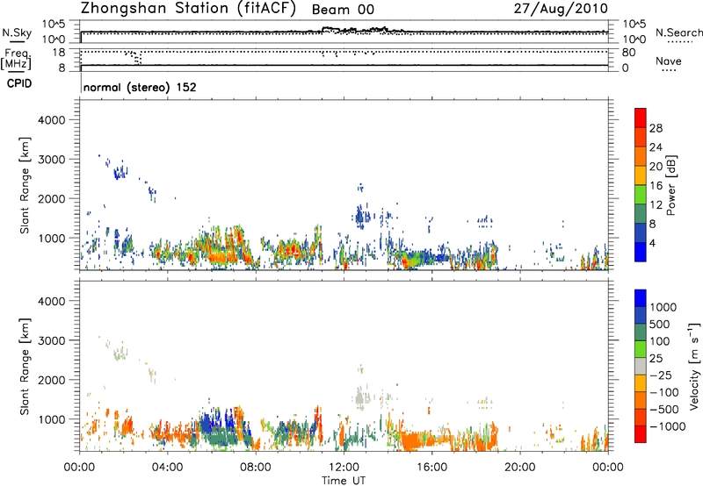Click the '16:00' time tick label
Image resolution: width=703 pixels, height=486 pixels.
coord(431,468)
